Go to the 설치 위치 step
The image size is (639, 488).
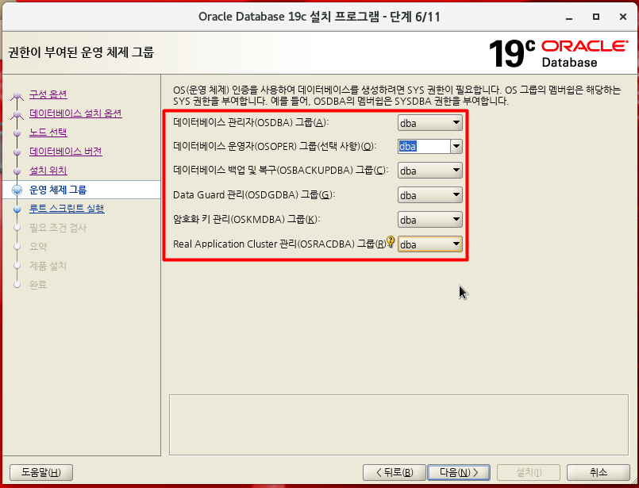pos(48,171)
